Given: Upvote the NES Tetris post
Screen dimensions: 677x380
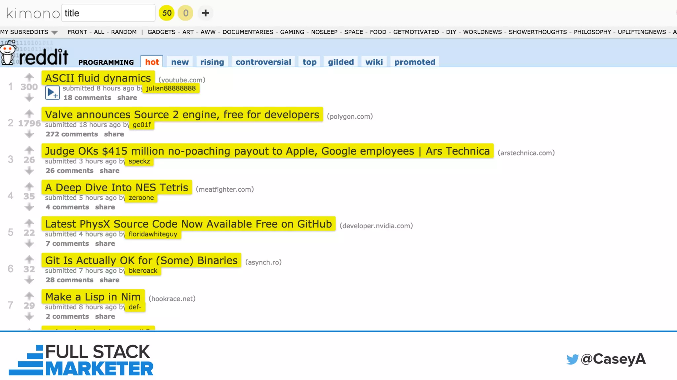Looking at the screenshot, I should (29, 186).
